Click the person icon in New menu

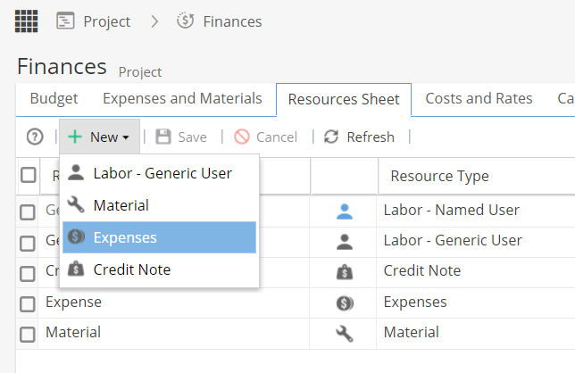point(76,172)
